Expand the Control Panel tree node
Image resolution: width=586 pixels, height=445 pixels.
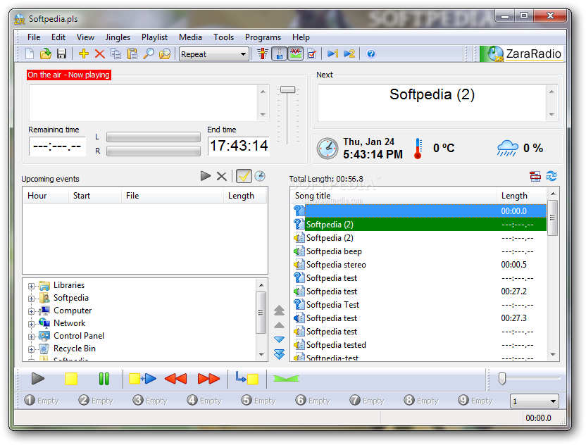[x=32, y=337]
